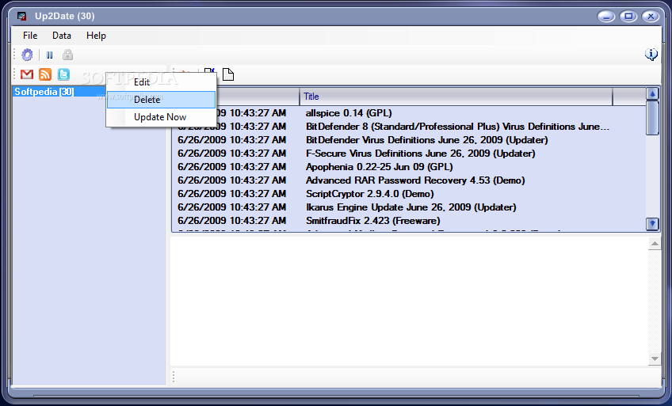
Task: Open the info icon at top right
Action: pyautogui.click(x=651, y=55)
